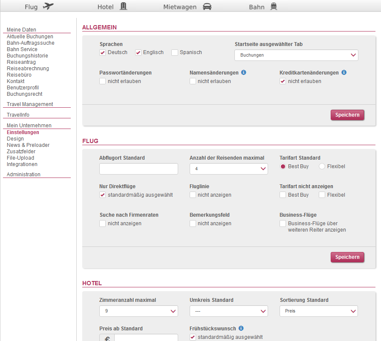Click the hotel building icon
The height and width of the screenshot is (341, 381).
click(x=124, y=6)
